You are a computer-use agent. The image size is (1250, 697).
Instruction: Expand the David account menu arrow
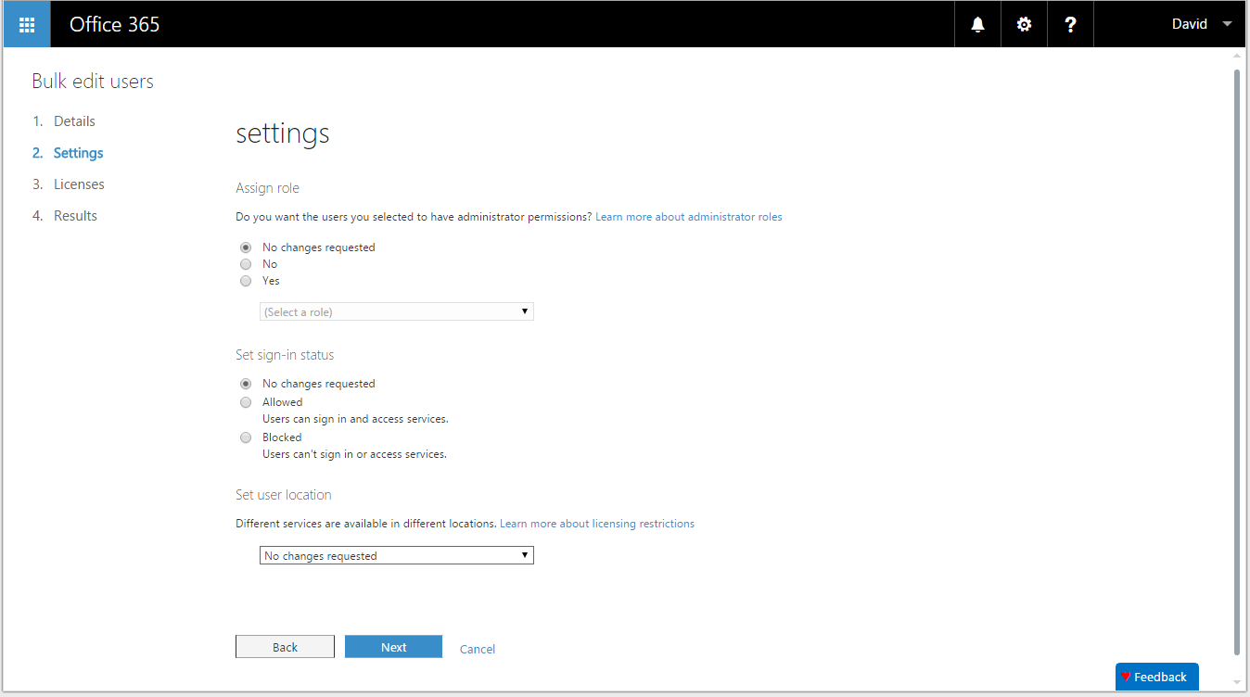pyautogui.click(x=1227, y=24)
